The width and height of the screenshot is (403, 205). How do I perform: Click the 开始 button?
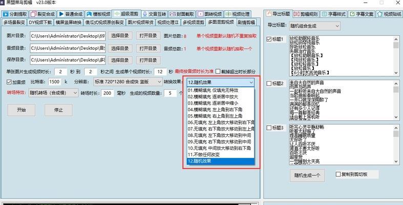pos(22,110)
